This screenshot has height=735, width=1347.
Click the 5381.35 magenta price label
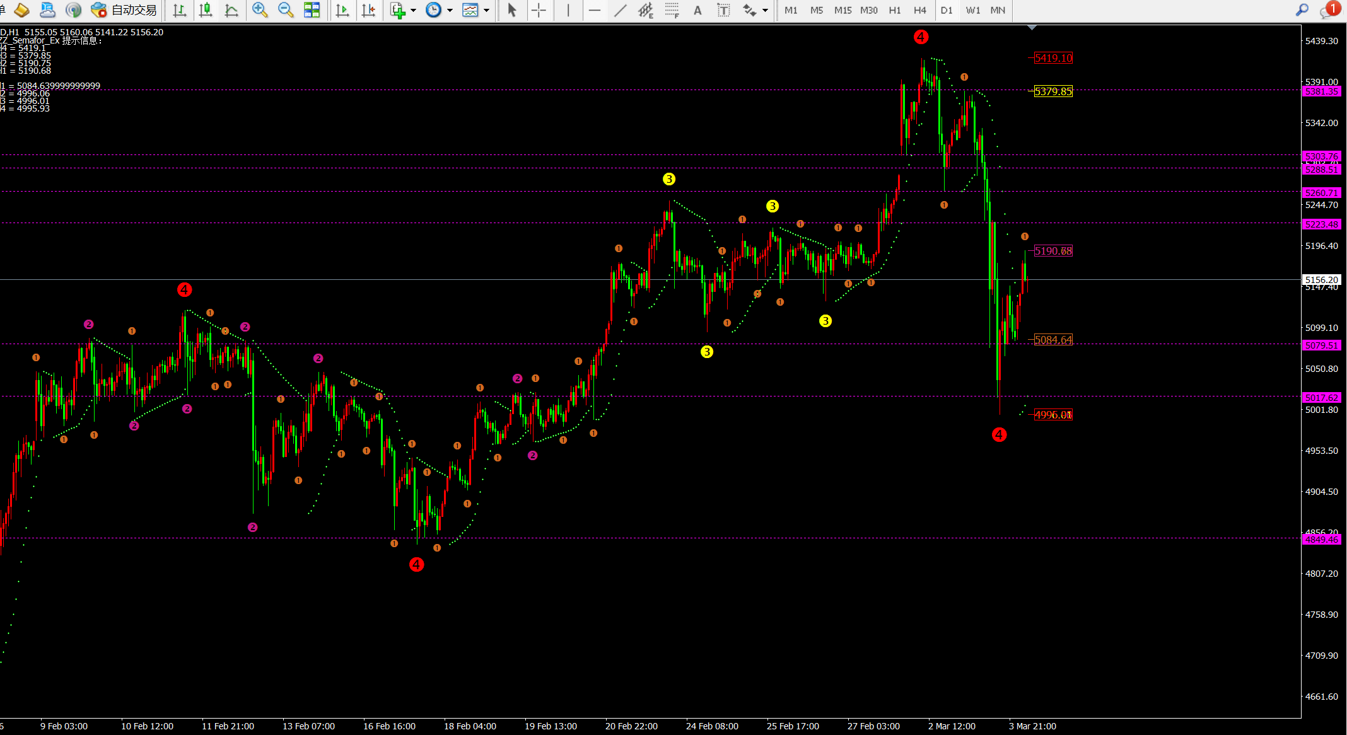(x=1321, y=91)
